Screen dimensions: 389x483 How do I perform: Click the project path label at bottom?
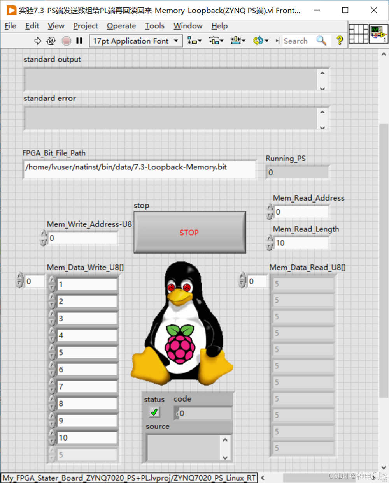coord(129,478)
